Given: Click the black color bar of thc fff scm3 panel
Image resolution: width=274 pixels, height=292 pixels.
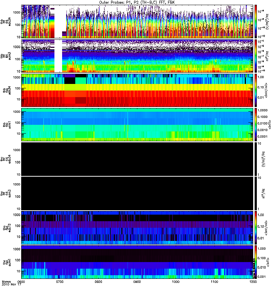Looking at the screenshot, I should [x=256, y=193].
